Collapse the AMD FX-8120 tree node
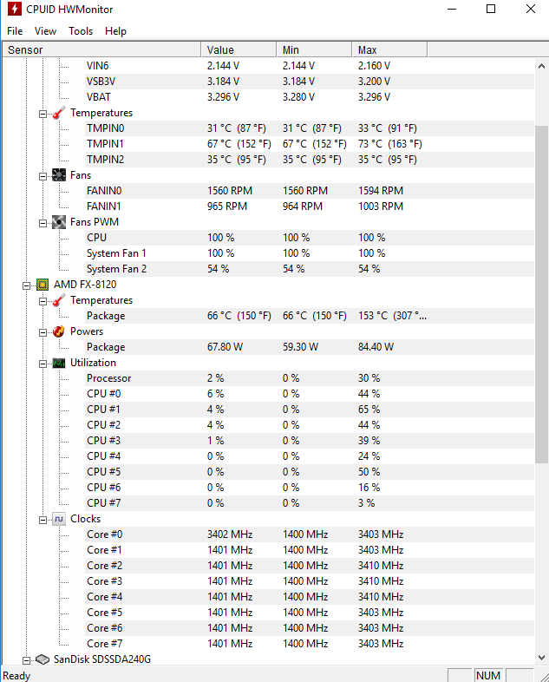The height and width of the screenshot is (682, 549). point(26,285)
